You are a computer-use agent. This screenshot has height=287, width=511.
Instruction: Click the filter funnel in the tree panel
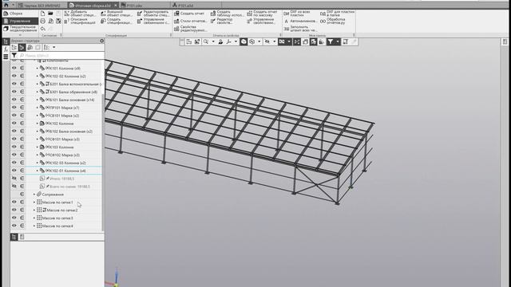[x=14, y=55]
